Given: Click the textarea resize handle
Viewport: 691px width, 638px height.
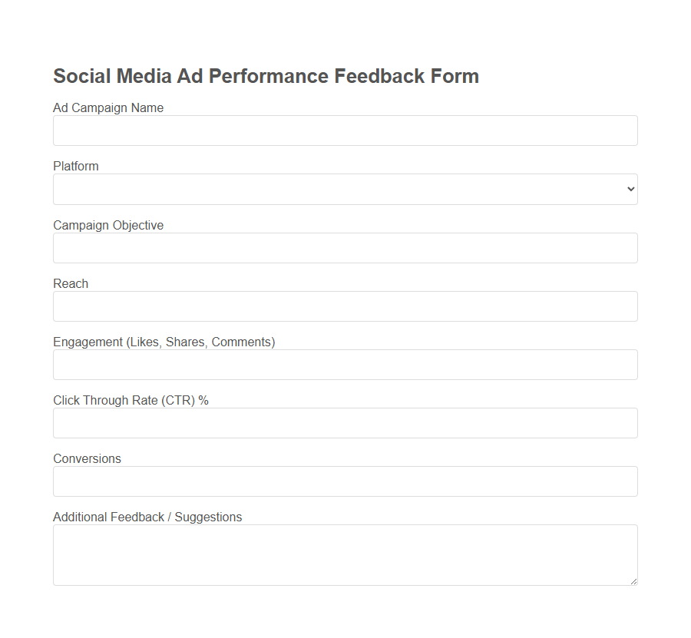Looking at the screenshot, I should click(x=634, y=581).
